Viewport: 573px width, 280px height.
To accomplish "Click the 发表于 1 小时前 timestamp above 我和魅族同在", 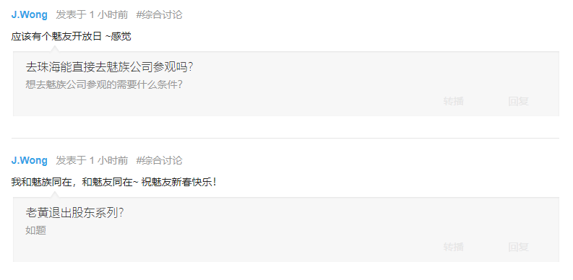I will coord(92,161).
